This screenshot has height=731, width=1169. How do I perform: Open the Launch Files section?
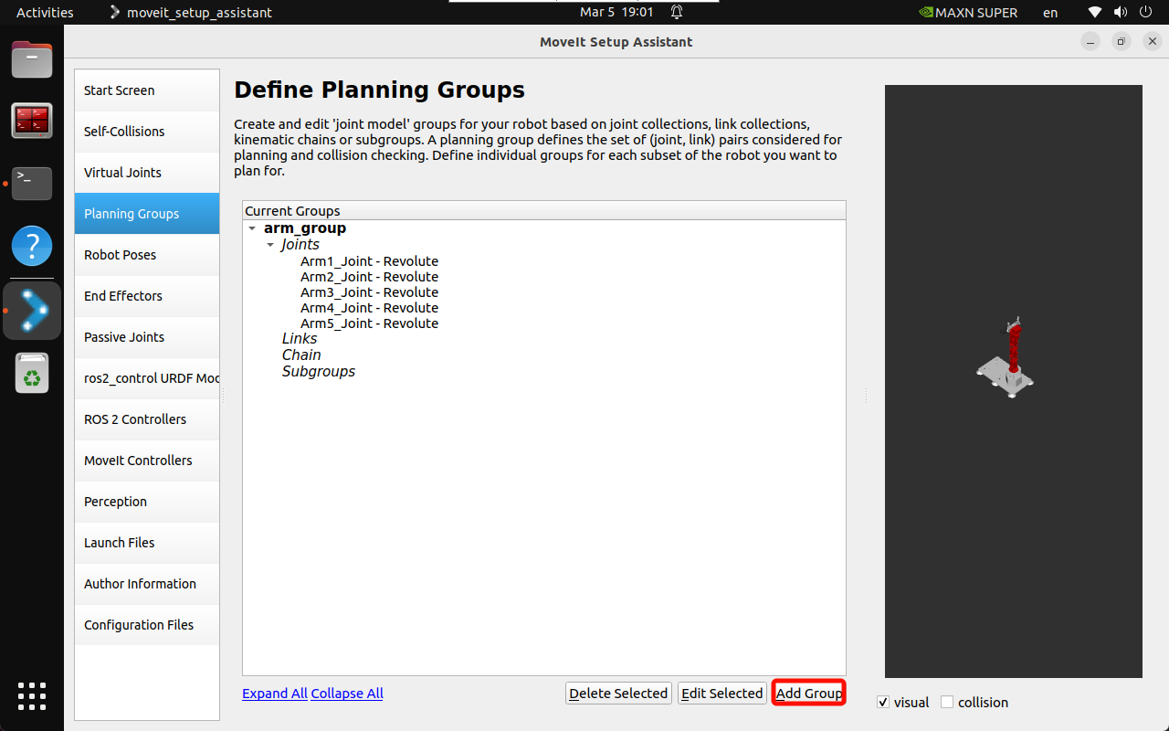147,543
